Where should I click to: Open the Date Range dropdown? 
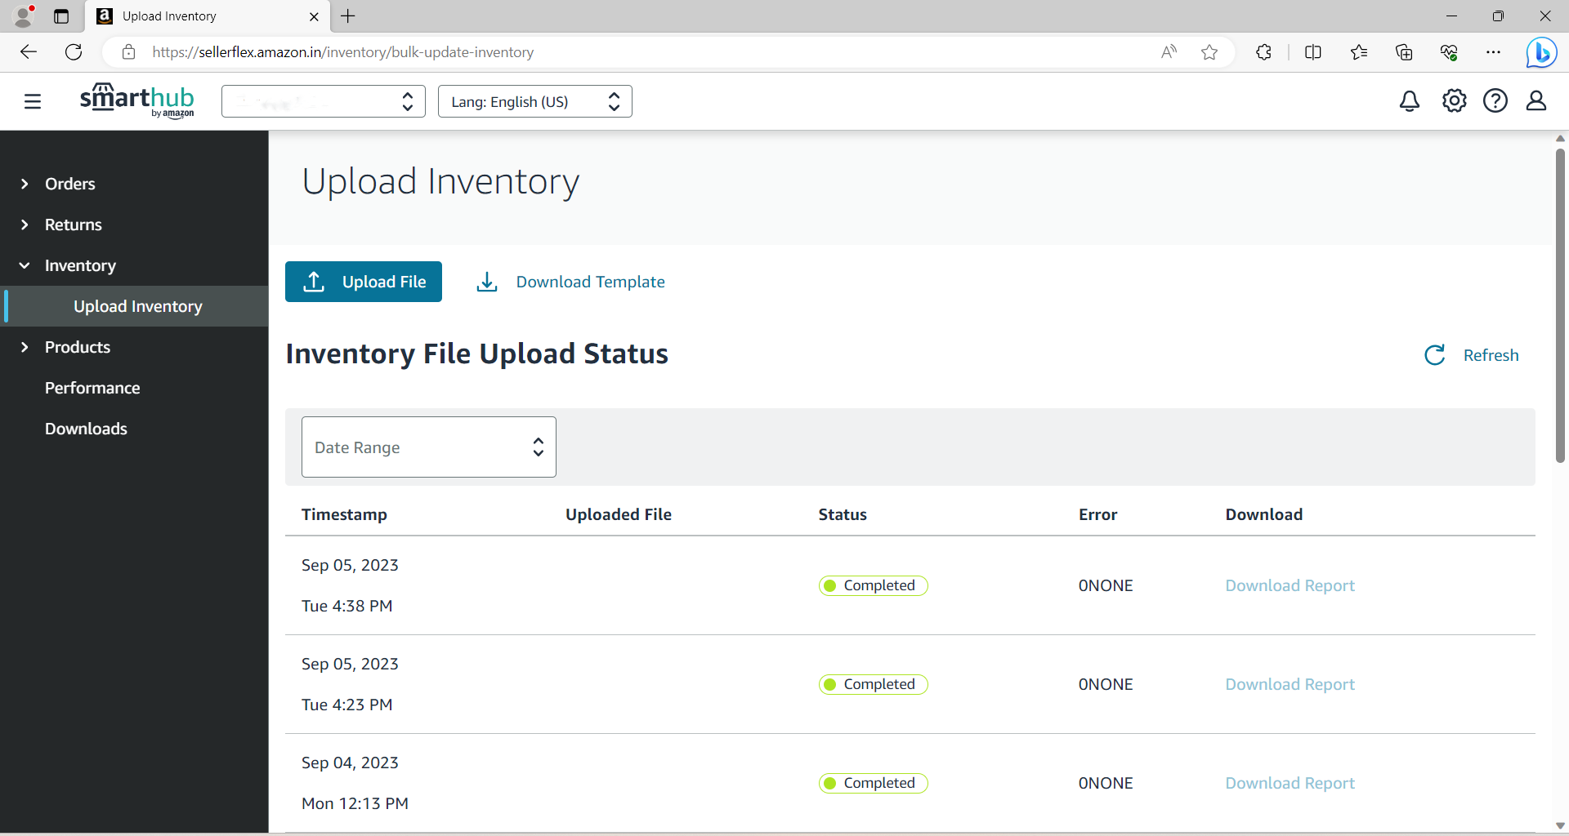click(429, 447)
